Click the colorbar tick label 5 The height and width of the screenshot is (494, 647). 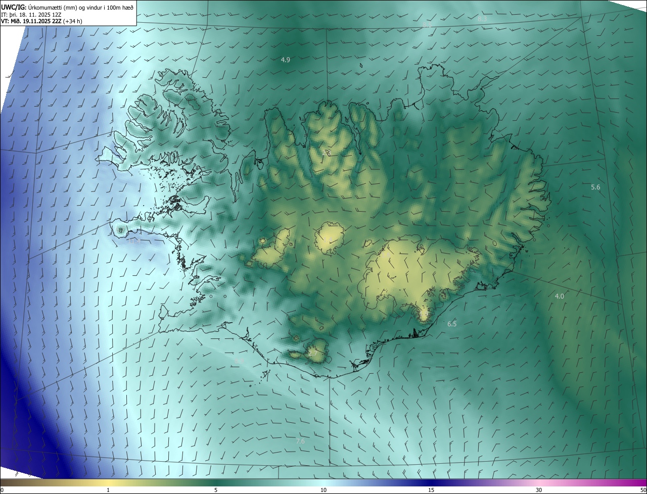pyautogui.click(x=216, y=490)
